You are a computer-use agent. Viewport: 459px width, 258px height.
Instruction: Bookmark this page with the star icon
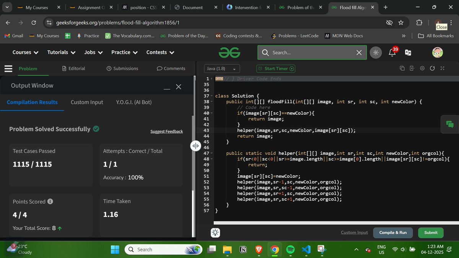401,23
